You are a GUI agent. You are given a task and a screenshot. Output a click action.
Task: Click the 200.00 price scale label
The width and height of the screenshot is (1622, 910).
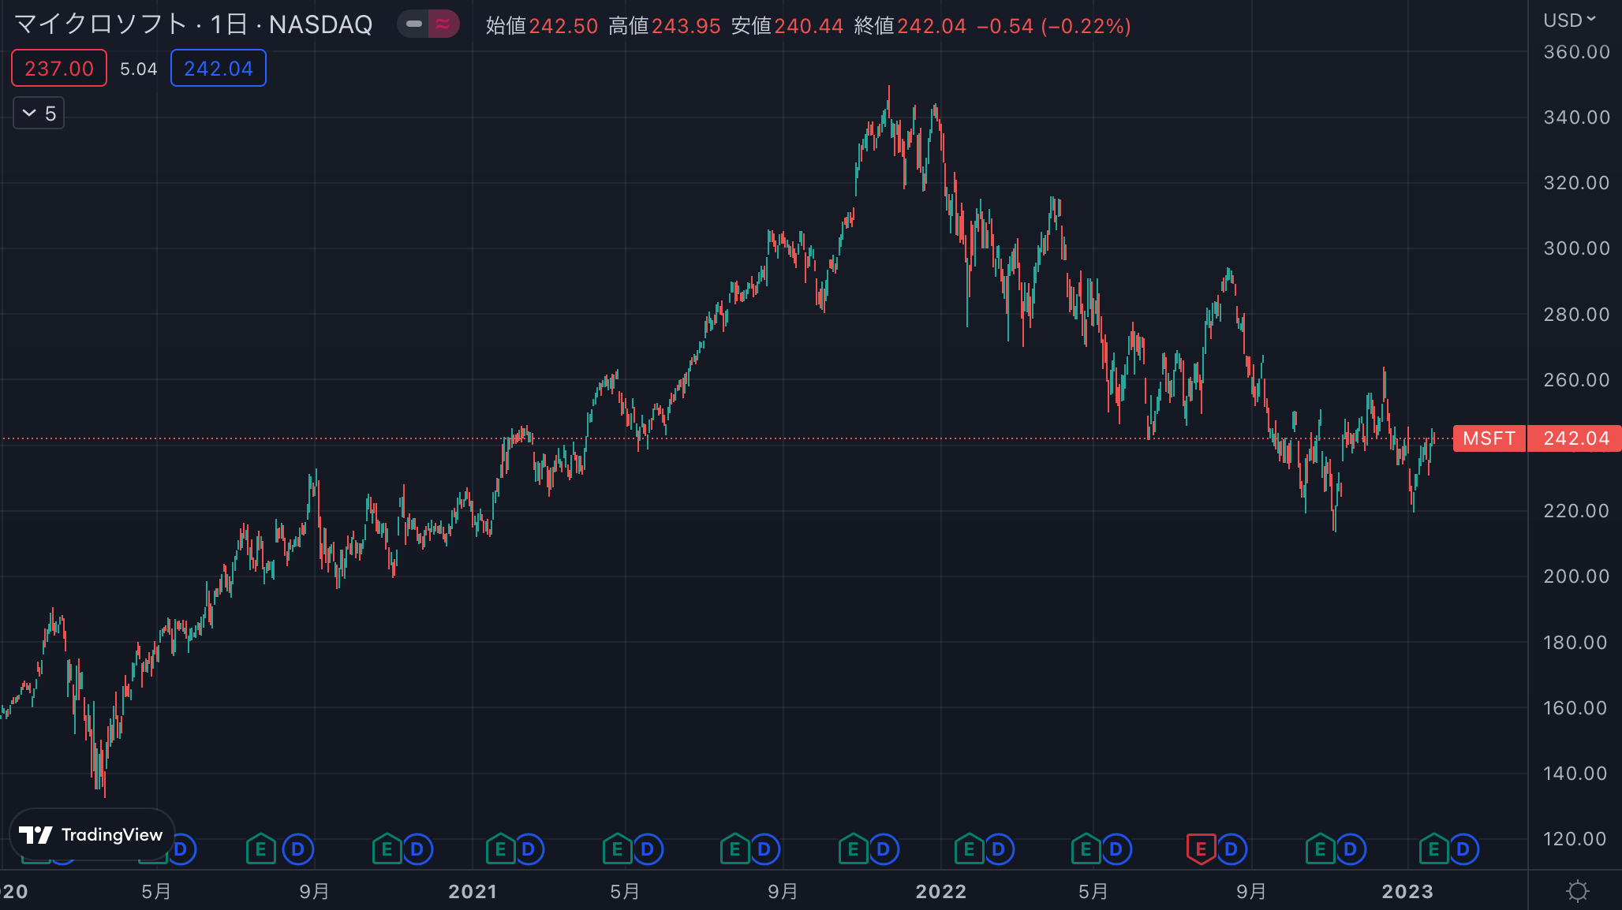click(x=1576, y=576)
